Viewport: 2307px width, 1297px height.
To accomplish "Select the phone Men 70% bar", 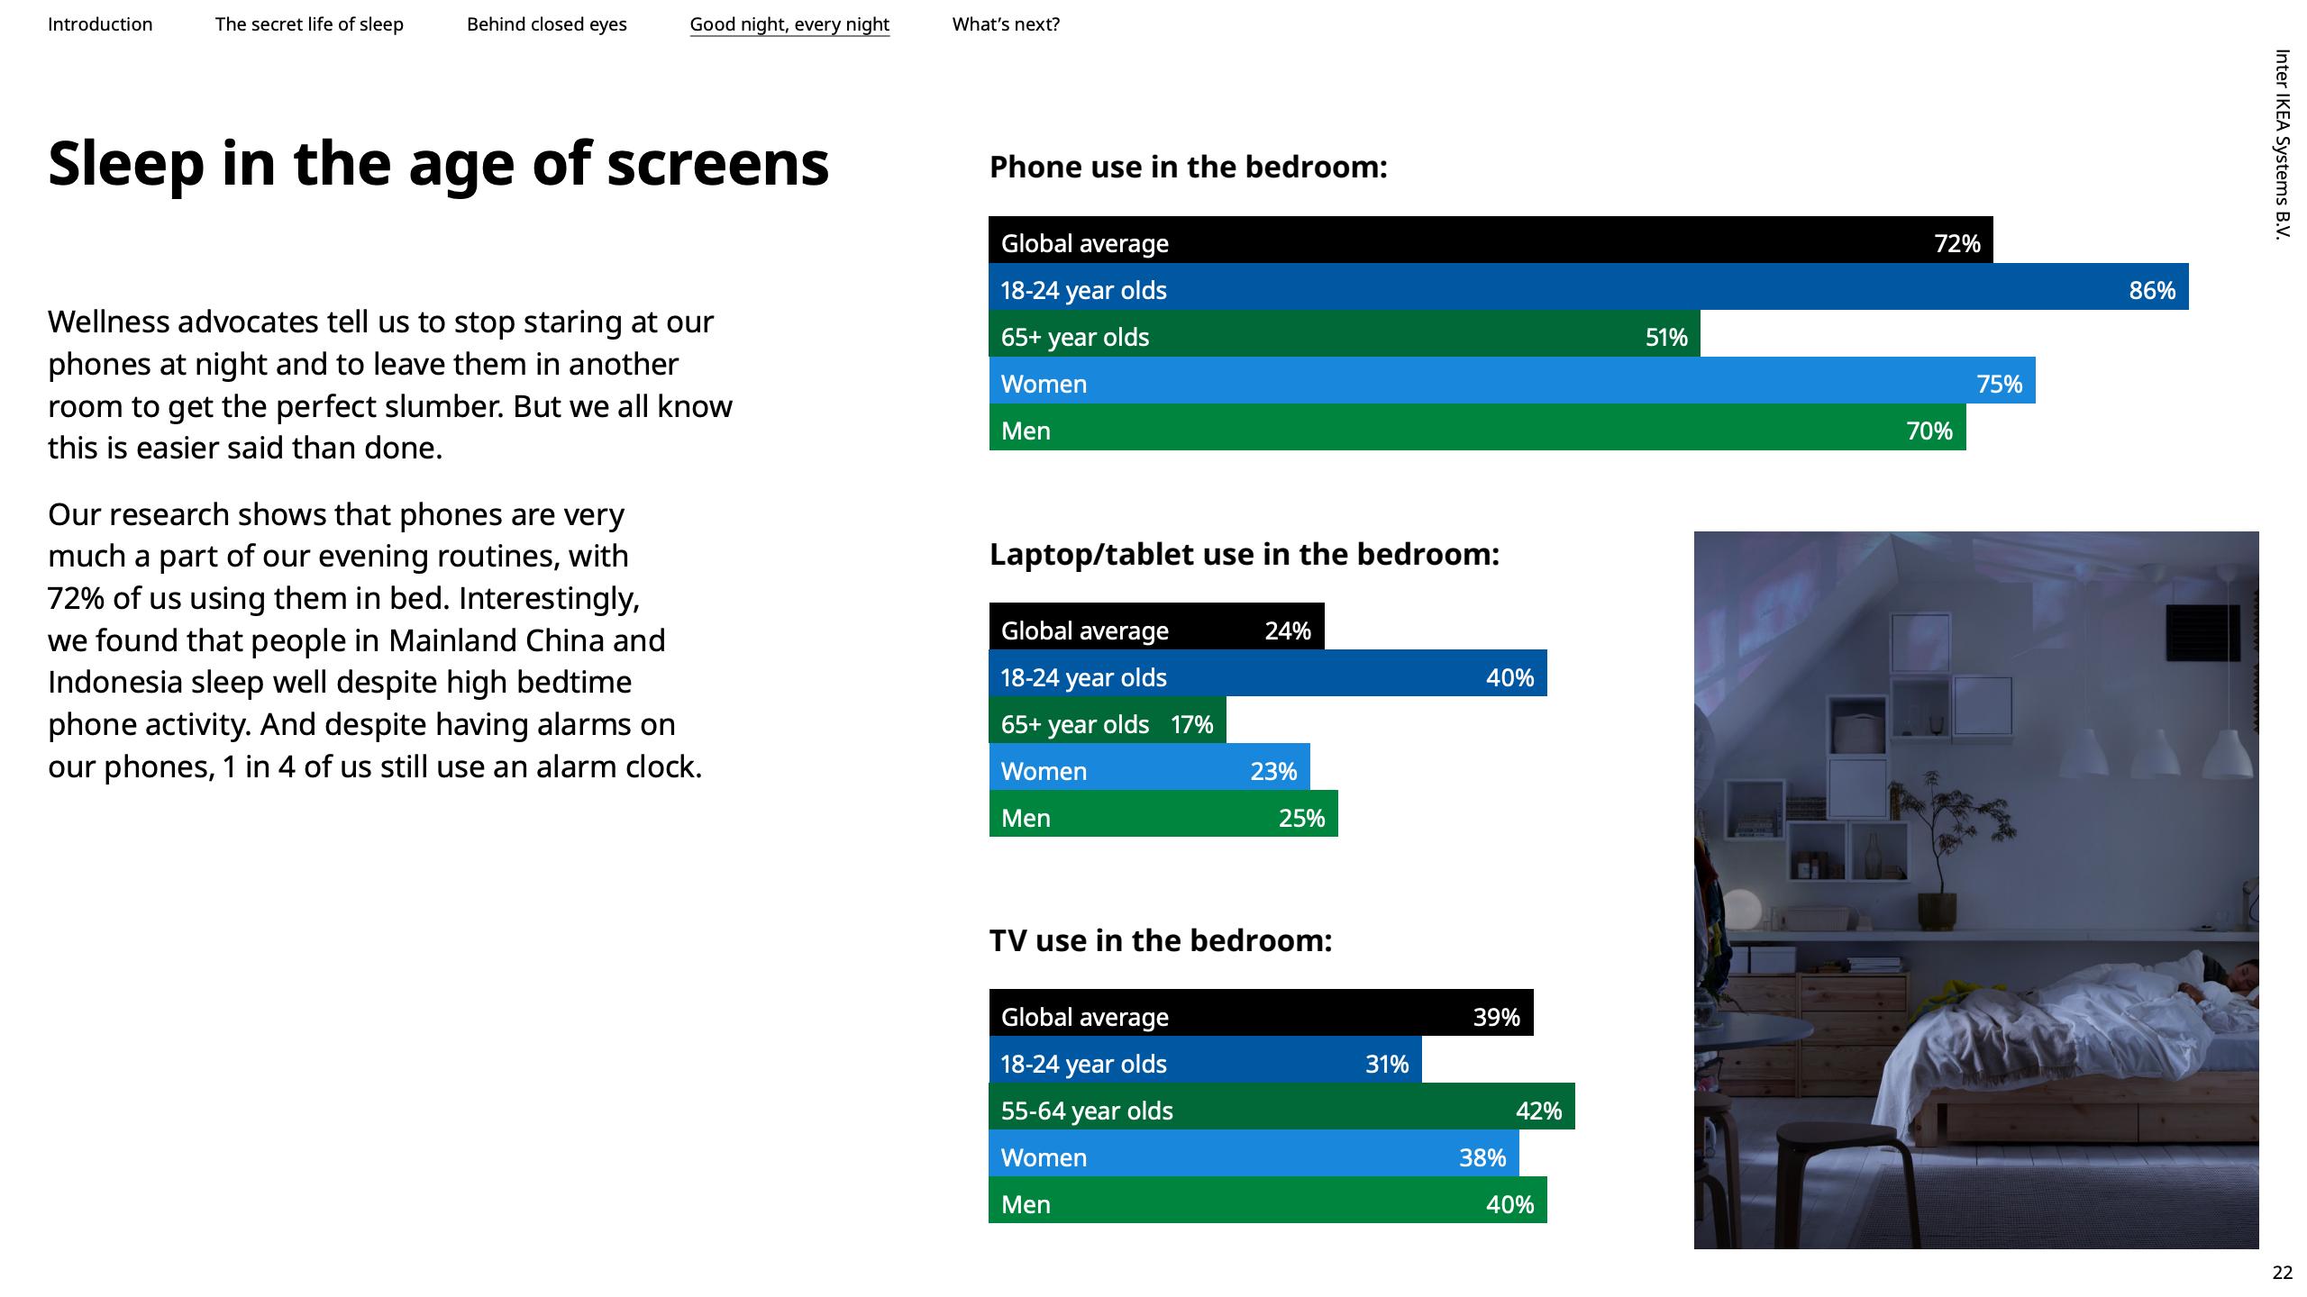I will [x=1477, y=427].
